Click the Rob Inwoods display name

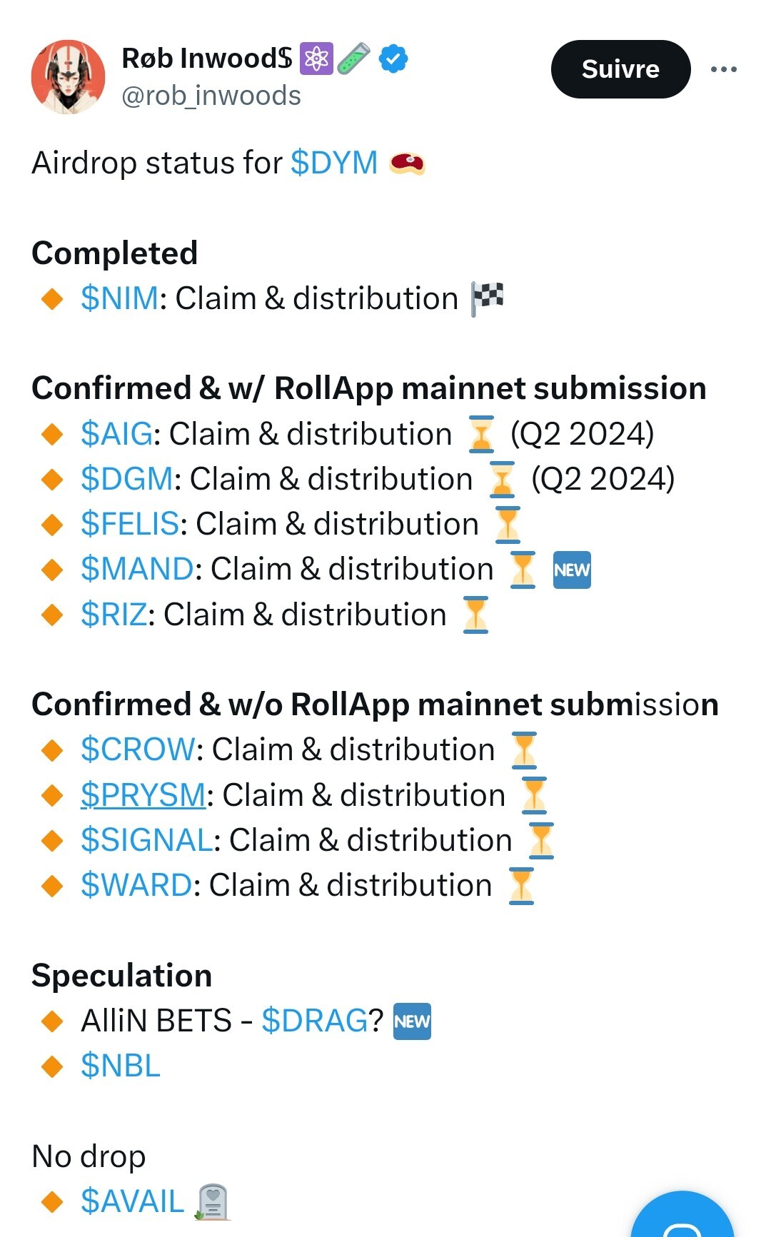[207, 59]
